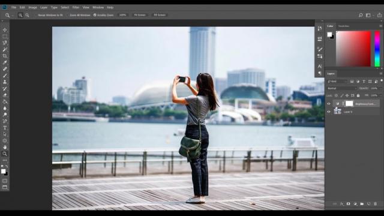Open the Character panel icon
384x216 pixels.
(x=320, y=67)
